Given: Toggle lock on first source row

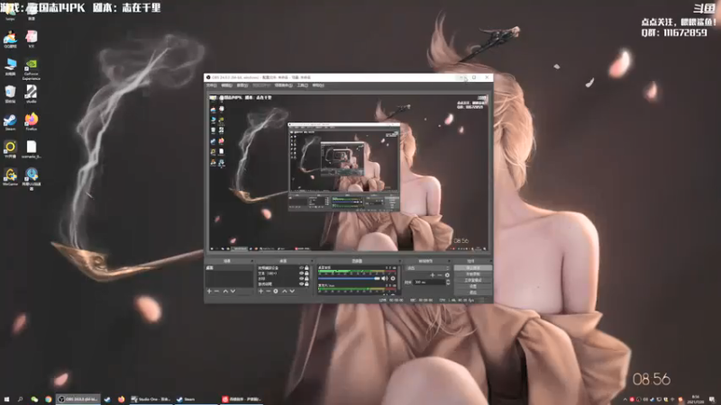Looking at the screenshot, I should tap(306, 267).
